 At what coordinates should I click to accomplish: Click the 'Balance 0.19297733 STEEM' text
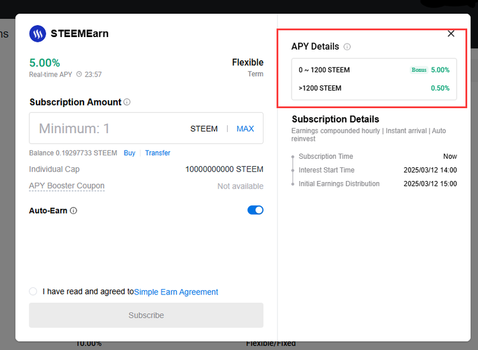pos(73,153)
